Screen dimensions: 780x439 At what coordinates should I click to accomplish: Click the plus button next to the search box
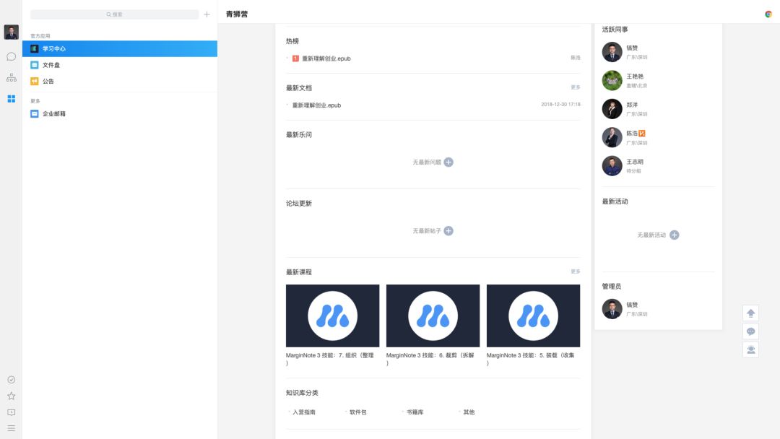pyautogui.click(x=207, y=14)
